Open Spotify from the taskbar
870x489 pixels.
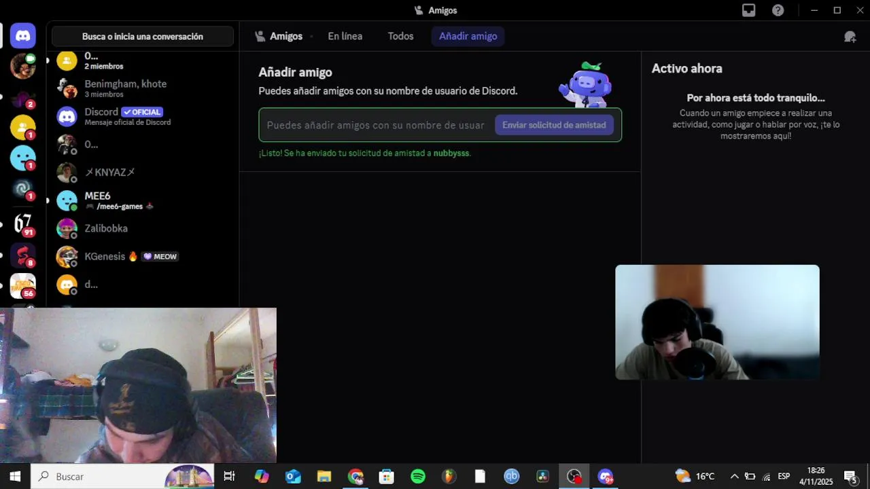(418, 476)
